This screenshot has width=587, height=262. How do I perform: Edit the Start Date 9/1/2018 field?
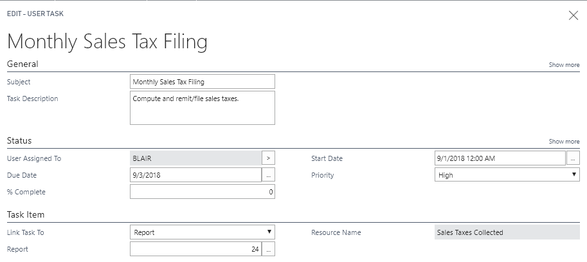point(500,158)
